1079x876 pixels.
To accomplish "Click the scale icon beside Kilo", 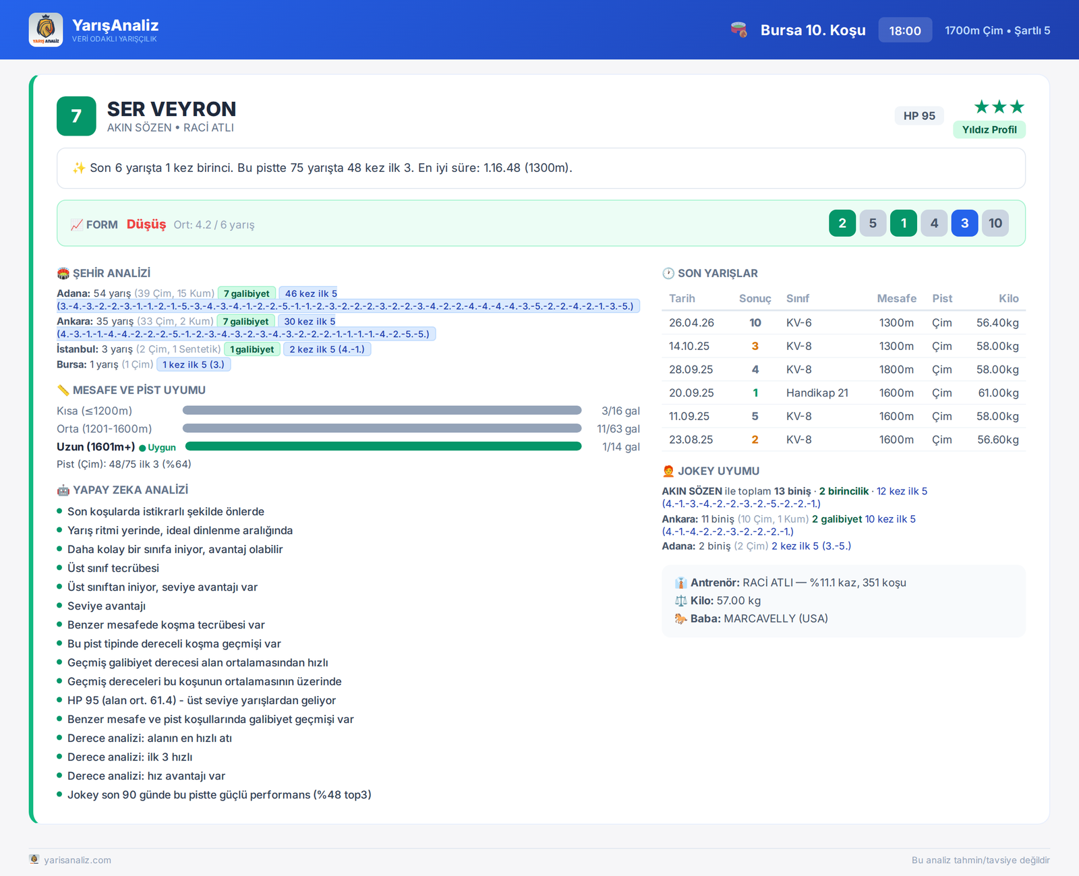I will point(681,600).
